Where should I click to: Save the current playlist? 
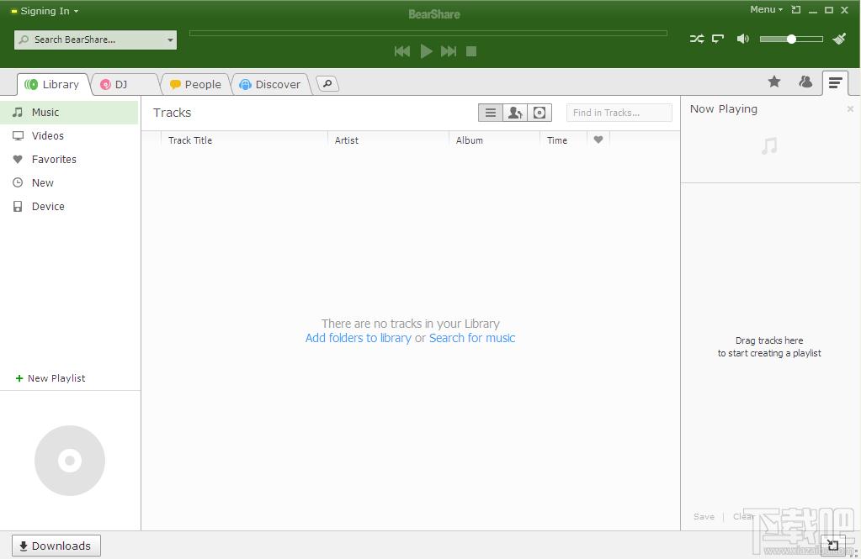coord(704,516)
